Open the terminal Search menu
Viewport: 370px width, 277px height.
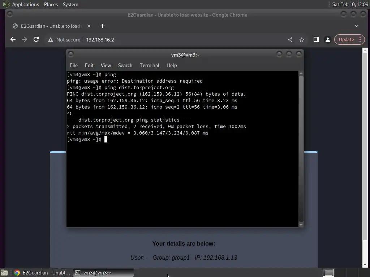[125, 66]
